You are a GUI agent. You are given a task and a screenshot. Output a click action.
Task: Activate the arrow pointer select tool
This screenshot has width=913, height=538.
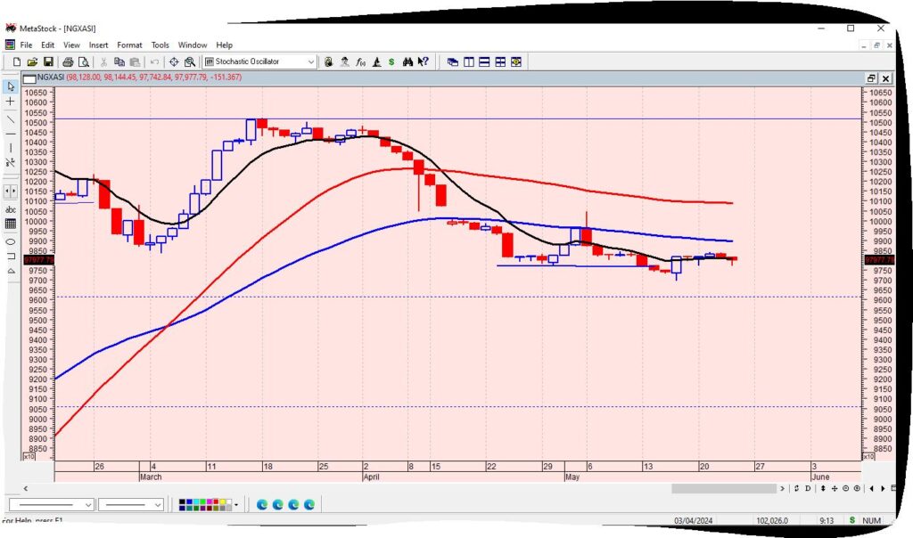[11, 86]
